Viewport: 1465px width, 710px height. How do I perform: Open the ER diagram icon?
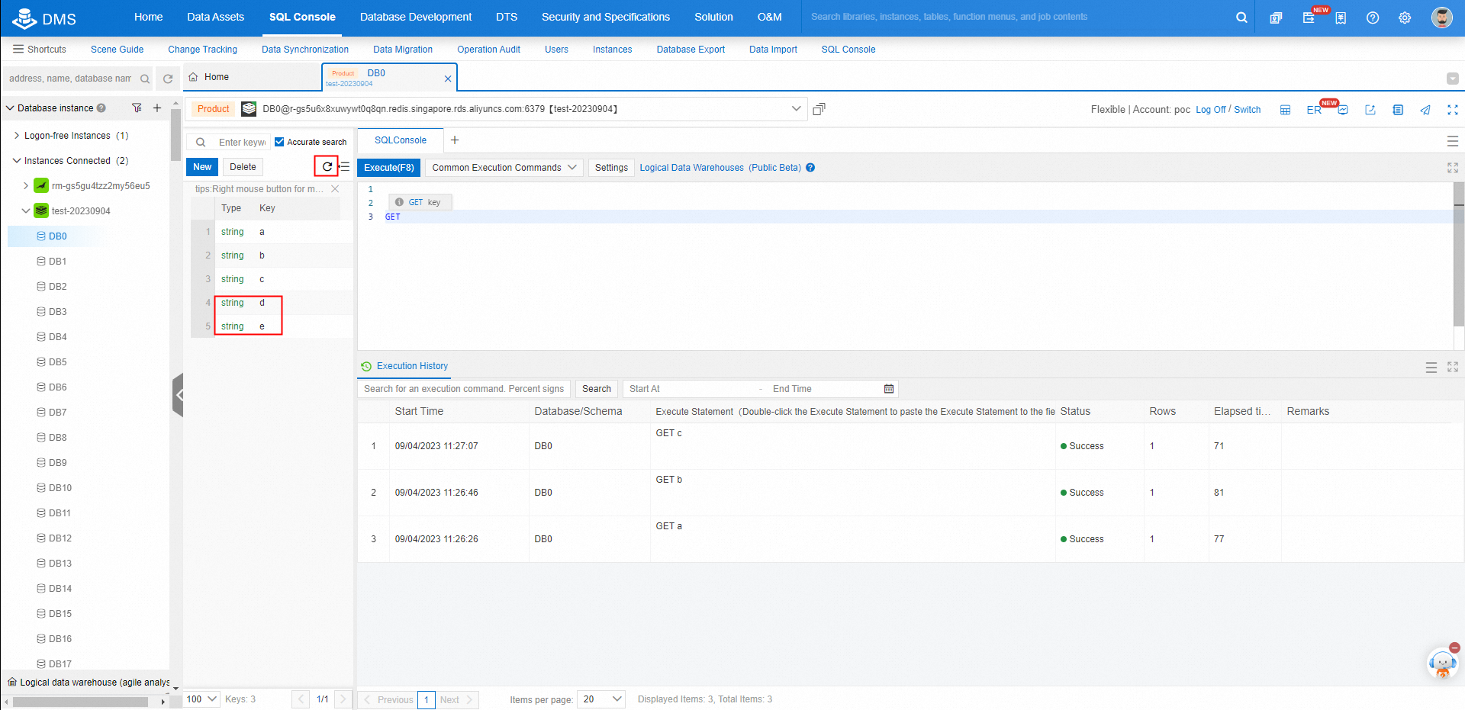pos(1314,110)
